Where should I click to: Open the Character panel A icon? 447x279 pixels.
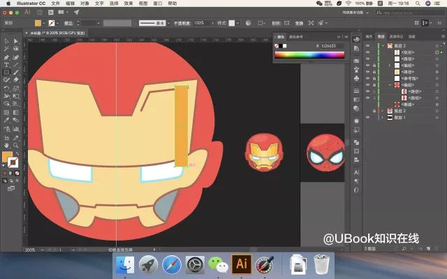click(x=356, y=172)
